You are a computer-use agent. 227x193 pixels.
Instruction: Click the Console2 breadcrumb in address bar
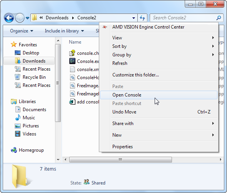coord(87,18)
